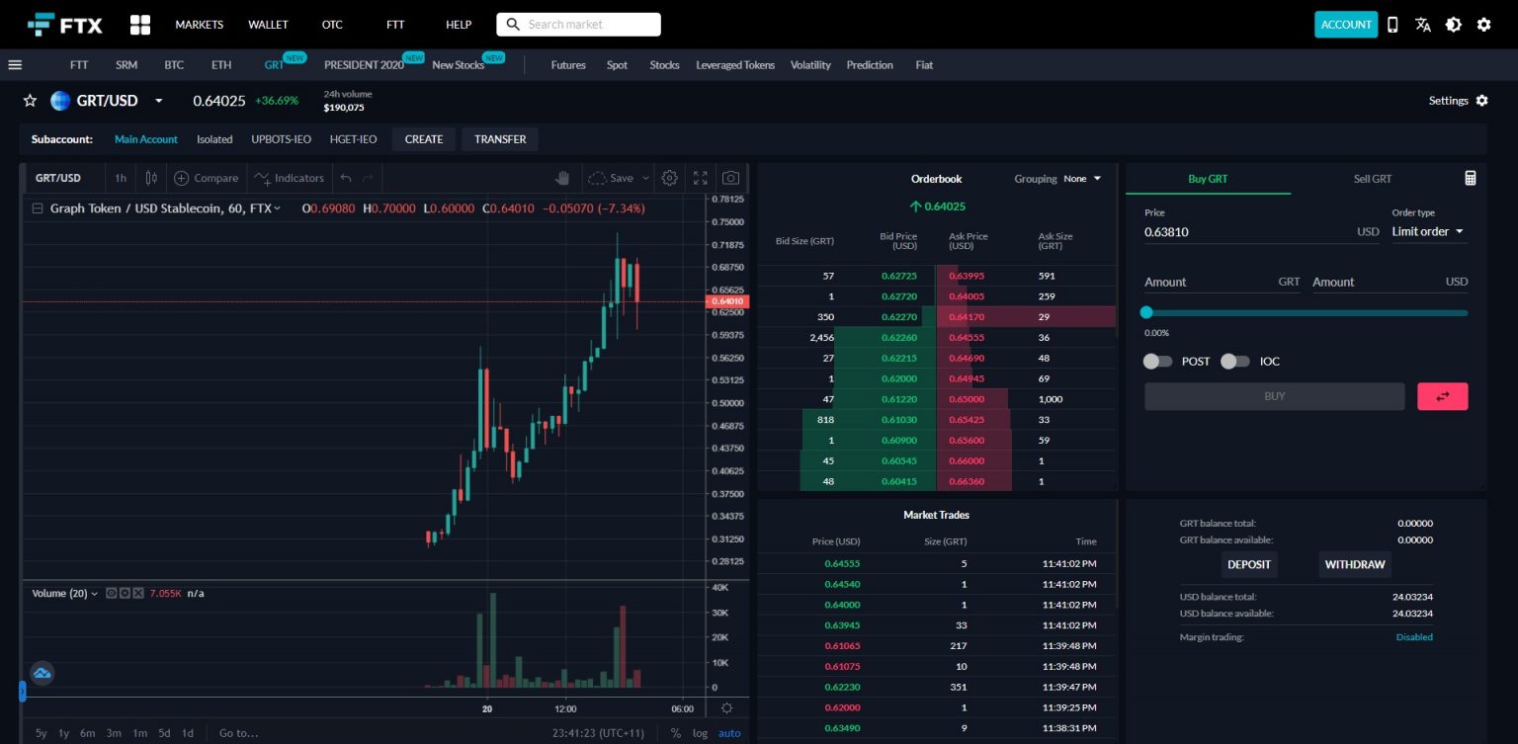Screen dimensions: 1518x744
Task: Select the hand panning tool on the chart
Action: (x=561, y=176)
